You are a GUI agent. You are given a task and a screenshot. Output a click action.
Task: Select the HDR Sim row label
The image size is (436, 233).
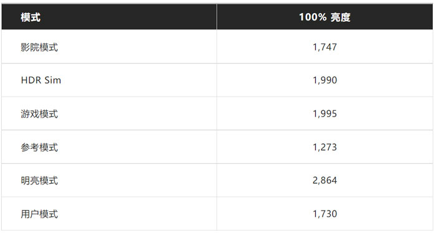click(41, 80)
